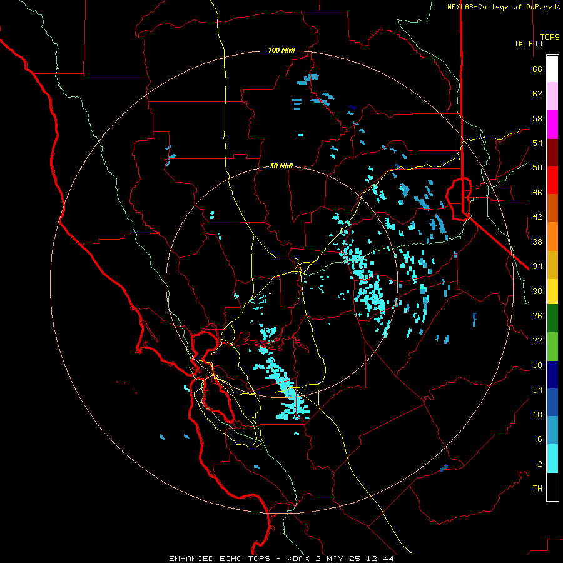Viewport: 563px width, 563px height.
Task: Click the "22" scale value
Action: pyautogui.click(x=537, y=340)
